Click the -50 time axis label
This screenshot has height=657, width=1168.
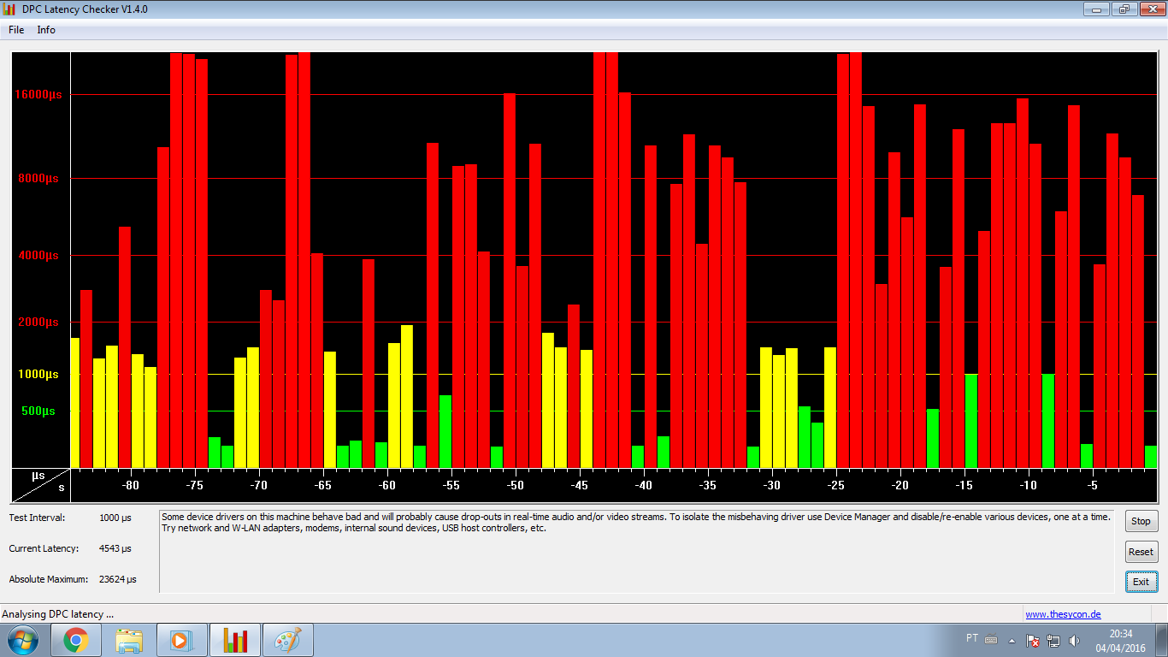[516, 485]
